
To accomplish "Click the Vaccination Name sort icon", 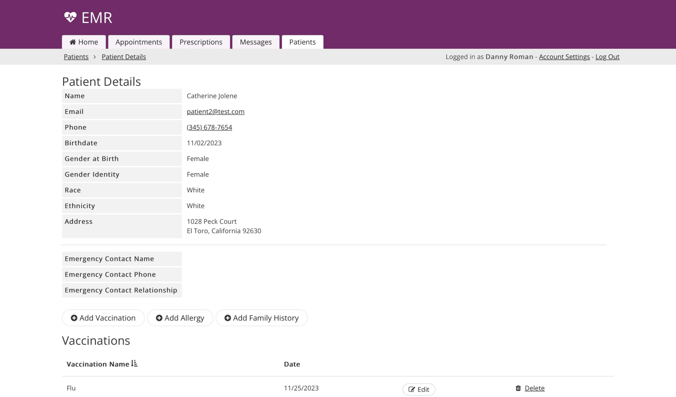I will tap(134, 364).
